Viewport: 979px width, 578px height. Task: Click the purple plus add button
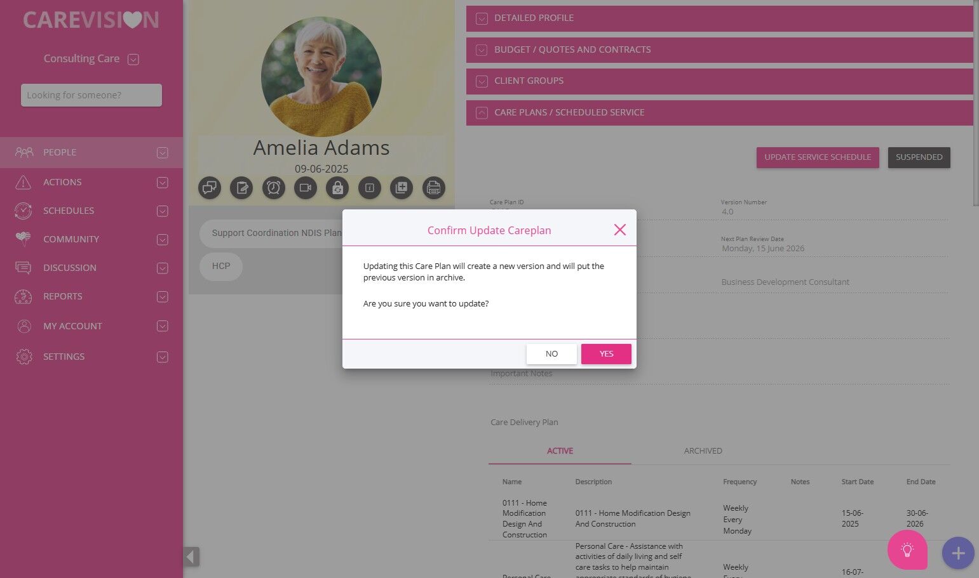coord(958,553)
